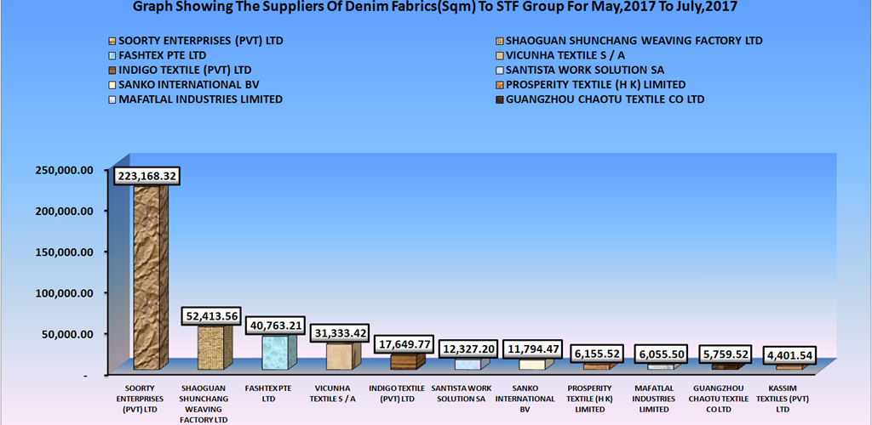Click axis category MAFATLAL INDUSTRIES LIMITED
The height and width of the screenshot is (425, 872).
point(654,399)
